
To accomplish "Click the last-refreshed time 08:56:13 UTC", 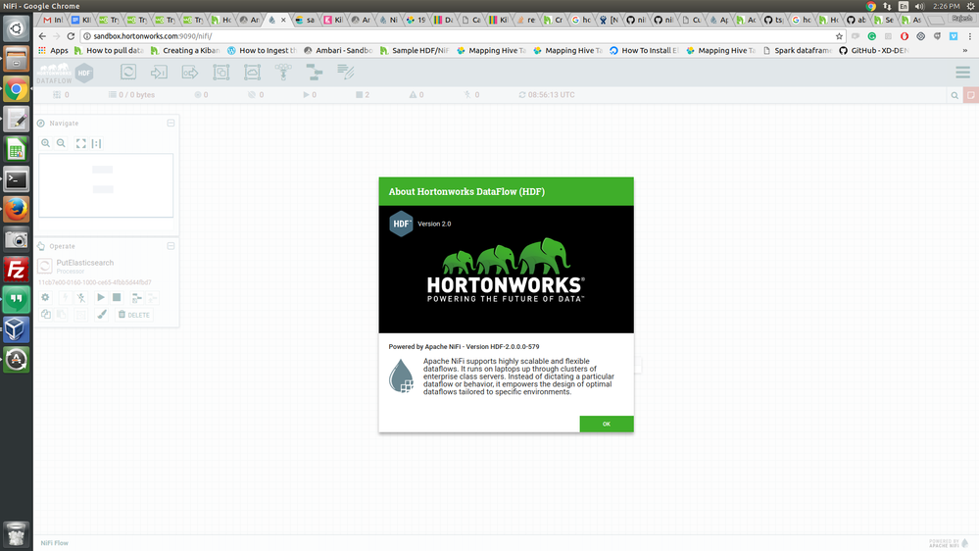I will click(552, 95).
